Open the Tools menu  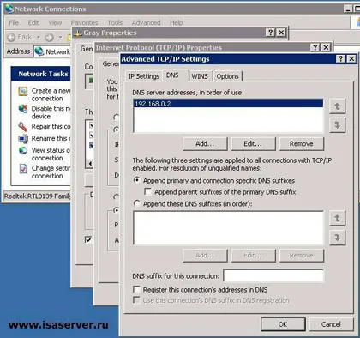(115, 22)
